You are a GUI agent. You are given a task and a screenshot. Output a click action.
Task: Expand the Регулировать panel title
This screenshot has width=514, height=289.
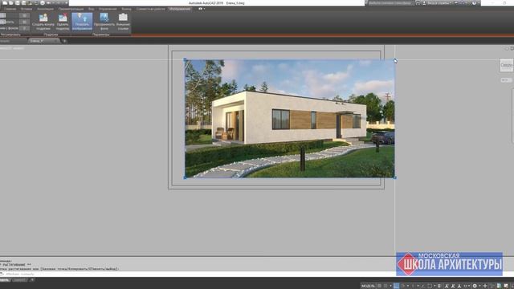(x=10, y=35)
